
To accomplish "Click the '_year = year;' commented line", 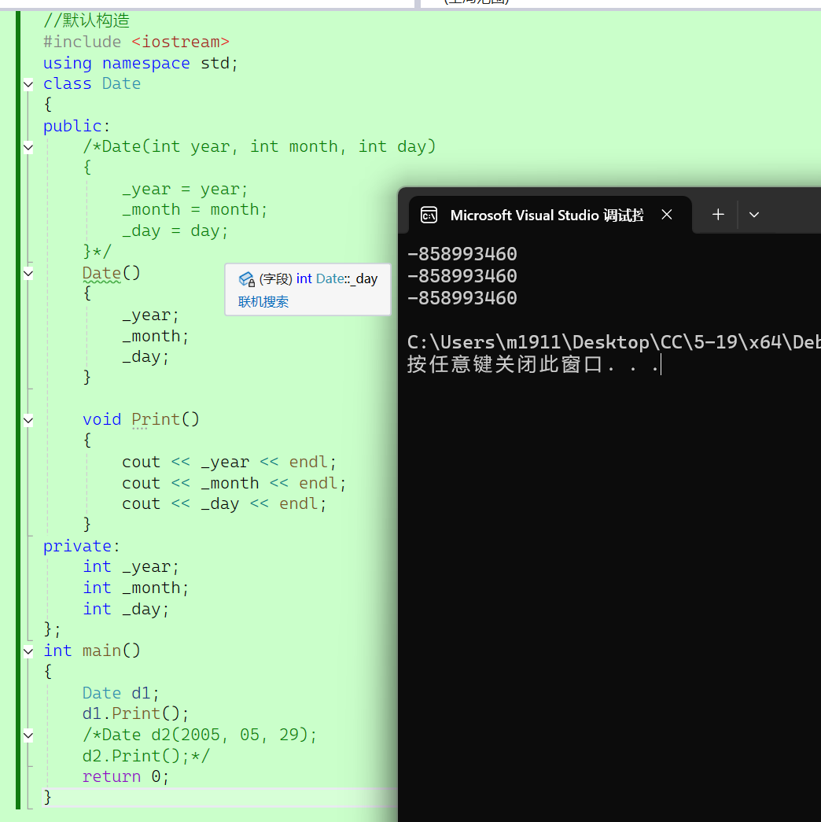I will coord(185,190).
